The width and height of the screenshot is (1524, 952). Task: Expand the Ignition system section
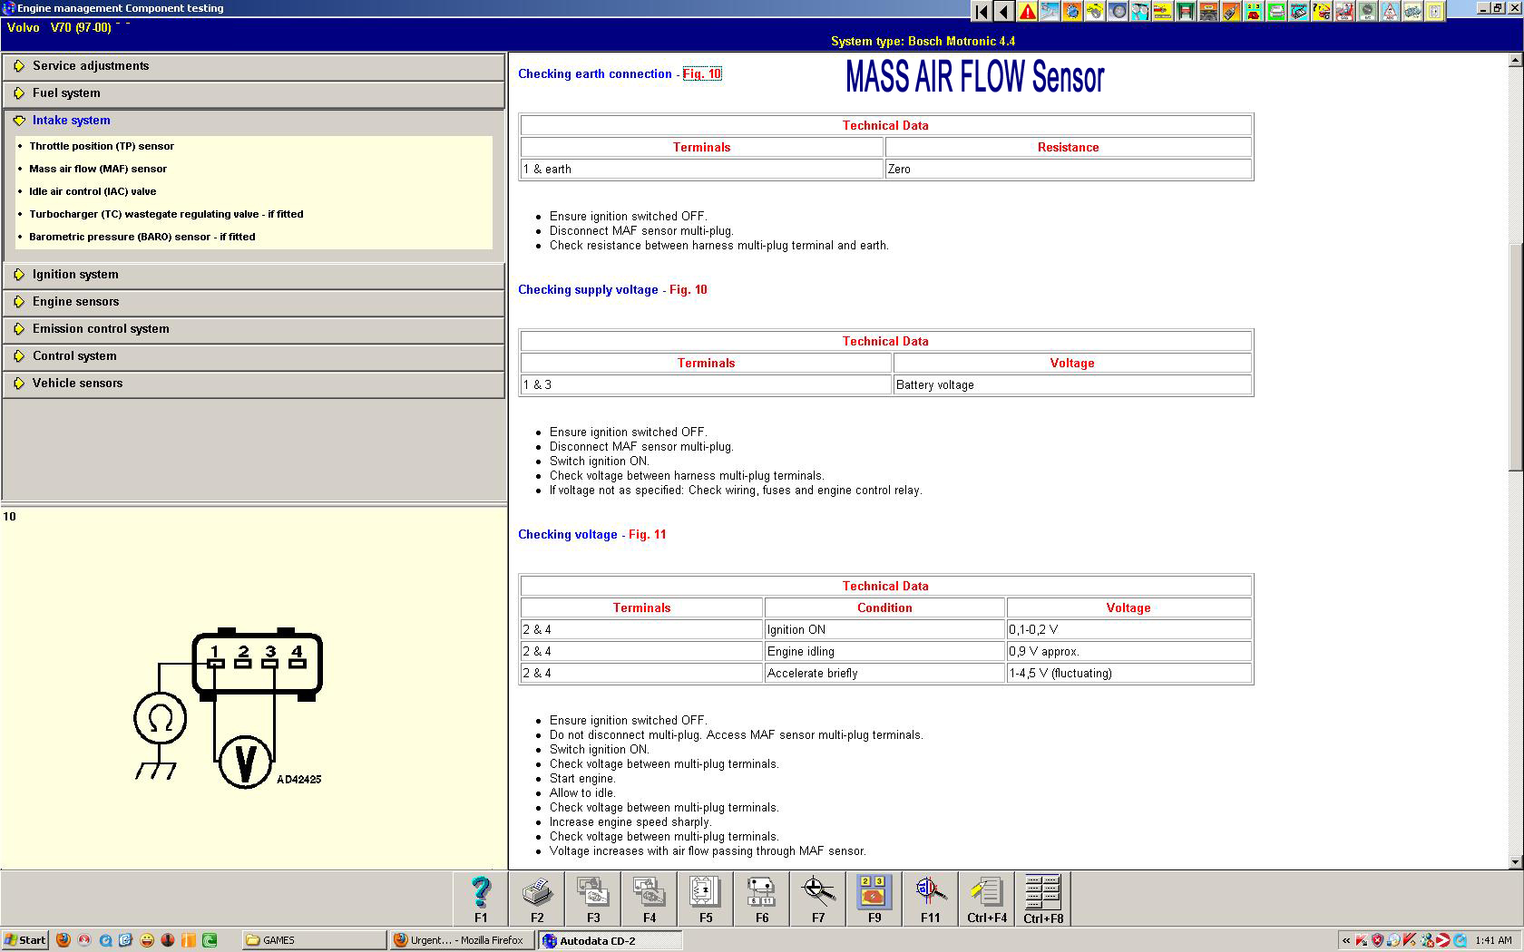[254, 275]
